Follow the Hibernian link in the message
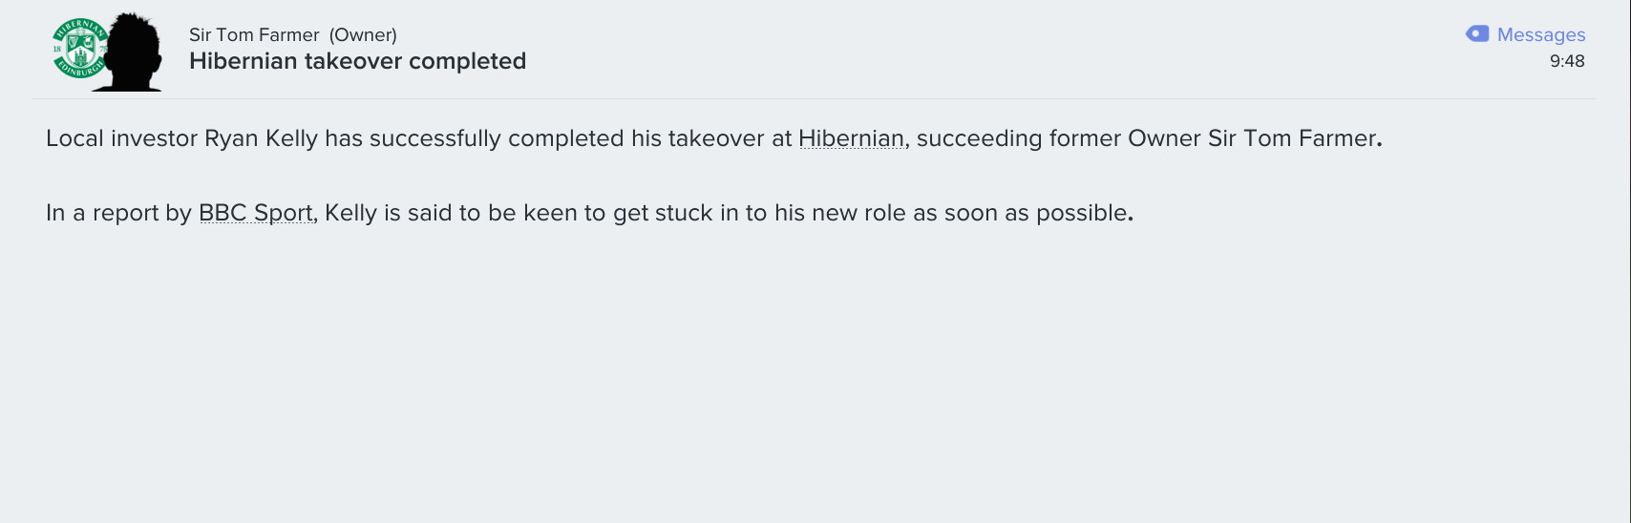Screen dimensions: 1631x523 tap(851, 138)
